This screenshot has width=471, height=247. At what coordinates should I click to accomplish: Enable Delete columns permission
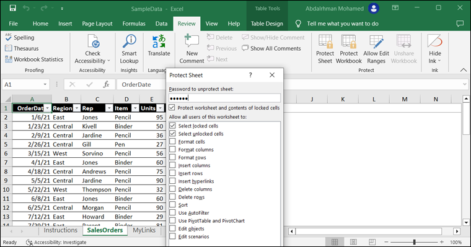pos(172,189)
